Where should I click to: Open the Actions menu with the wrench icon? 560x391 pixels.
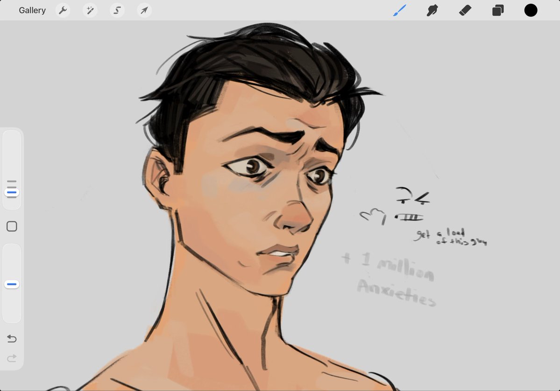coord(63,10)
